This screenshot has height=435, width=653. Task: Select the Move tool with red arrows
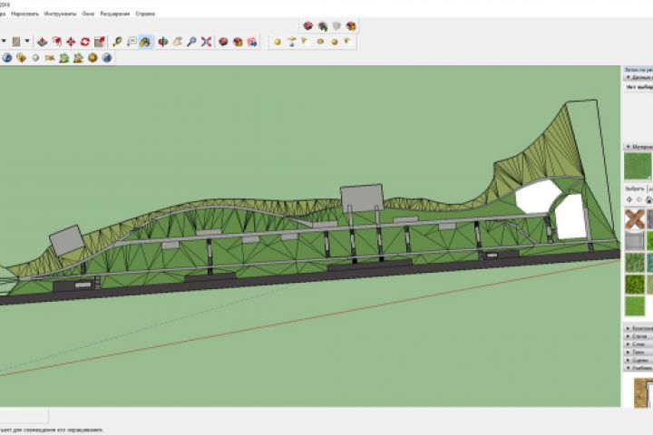pyautogui.click(x=71, y=42)
